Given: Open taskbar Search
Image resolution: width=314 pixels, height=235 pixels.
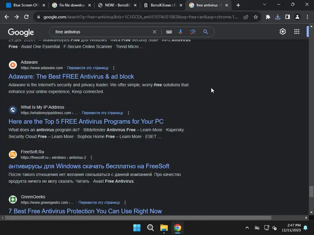Looking at the screenshot, I should (x=150, y=228).
